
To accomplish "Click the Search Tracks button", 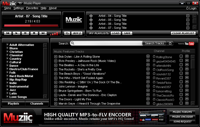I will click(154, 43).
